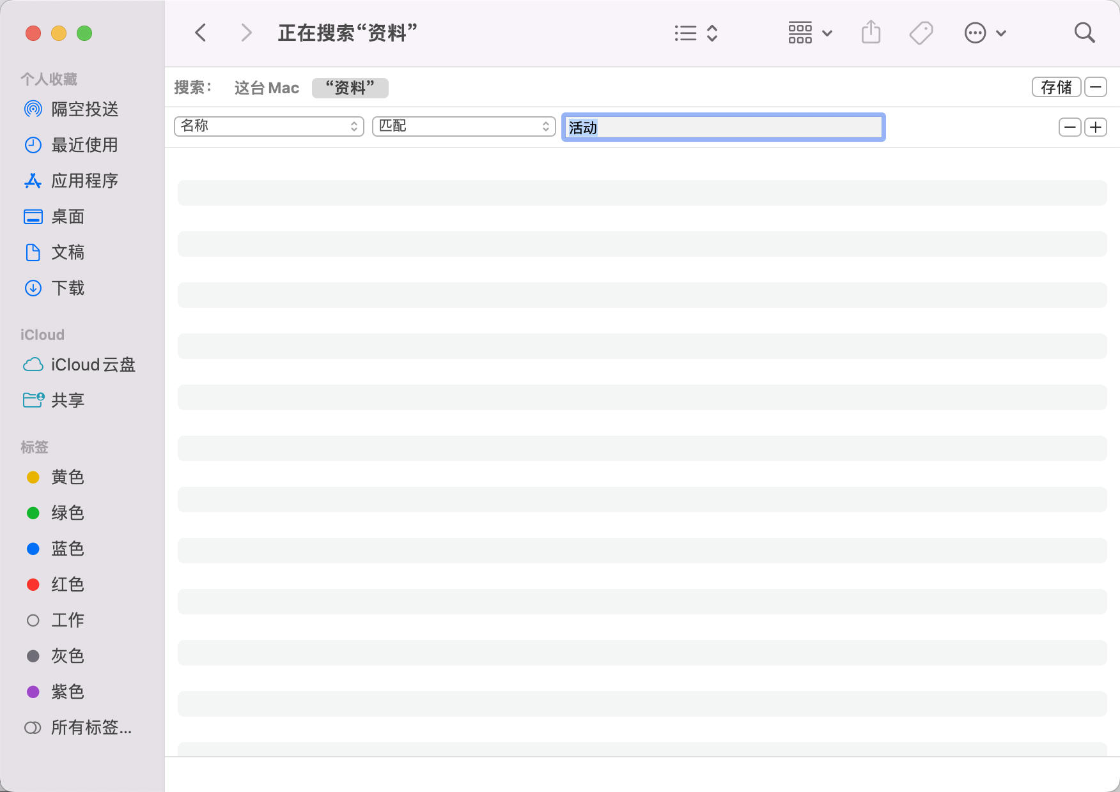
Task: Switch search scope to 这台 Mac
Action: pyautogui.click(x=267, y=88)
